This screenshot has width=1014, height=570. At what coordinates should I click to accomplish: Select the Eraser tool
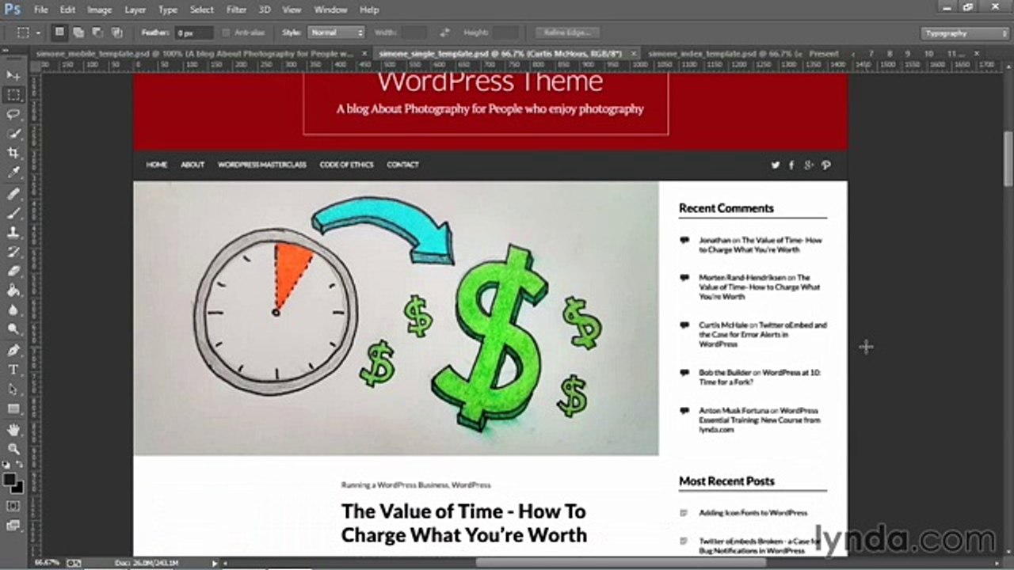coord(13,272)
